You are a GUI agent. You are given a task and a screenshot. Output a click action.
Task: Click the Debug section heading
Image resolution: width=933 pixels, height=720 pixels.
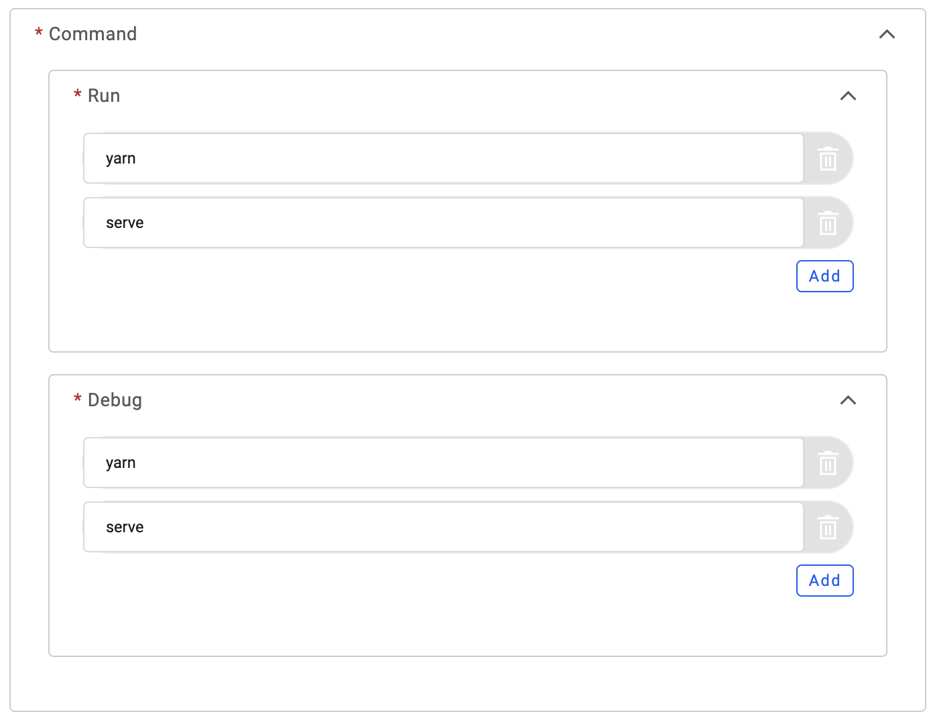pos(115,400)
